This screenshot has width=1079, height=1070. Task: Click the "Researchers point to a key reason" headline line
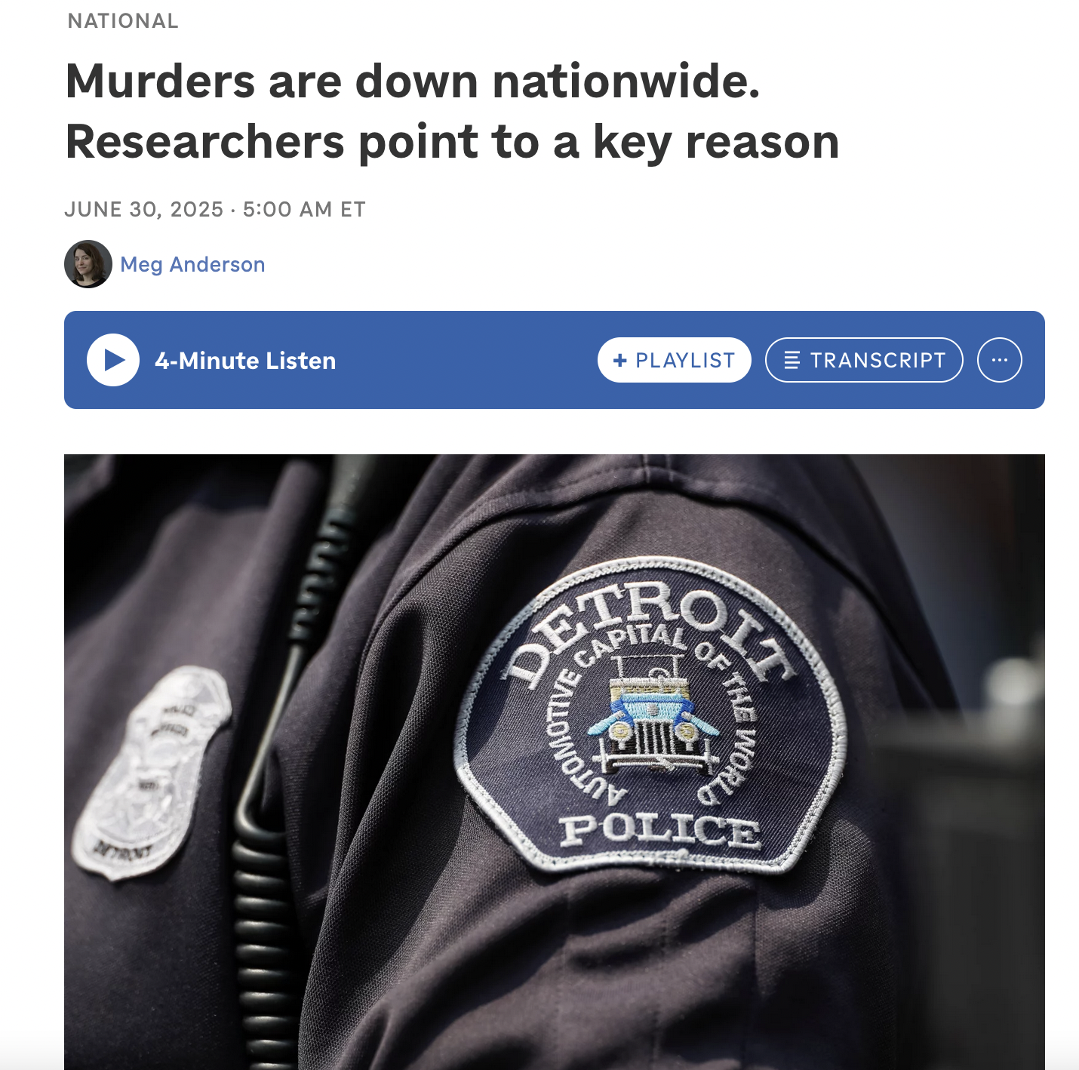point(452,142)
